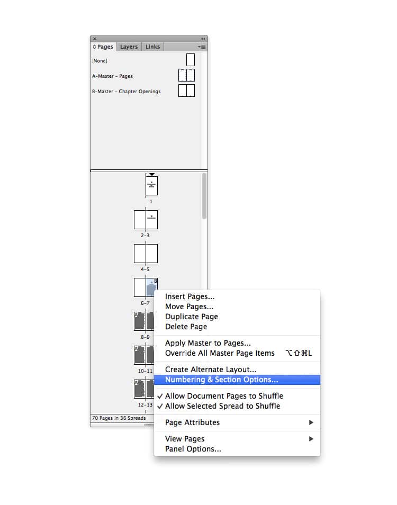Select the B-Master spread thumbnail
This screenshot has width=397, height=505.
pos(187,91)
